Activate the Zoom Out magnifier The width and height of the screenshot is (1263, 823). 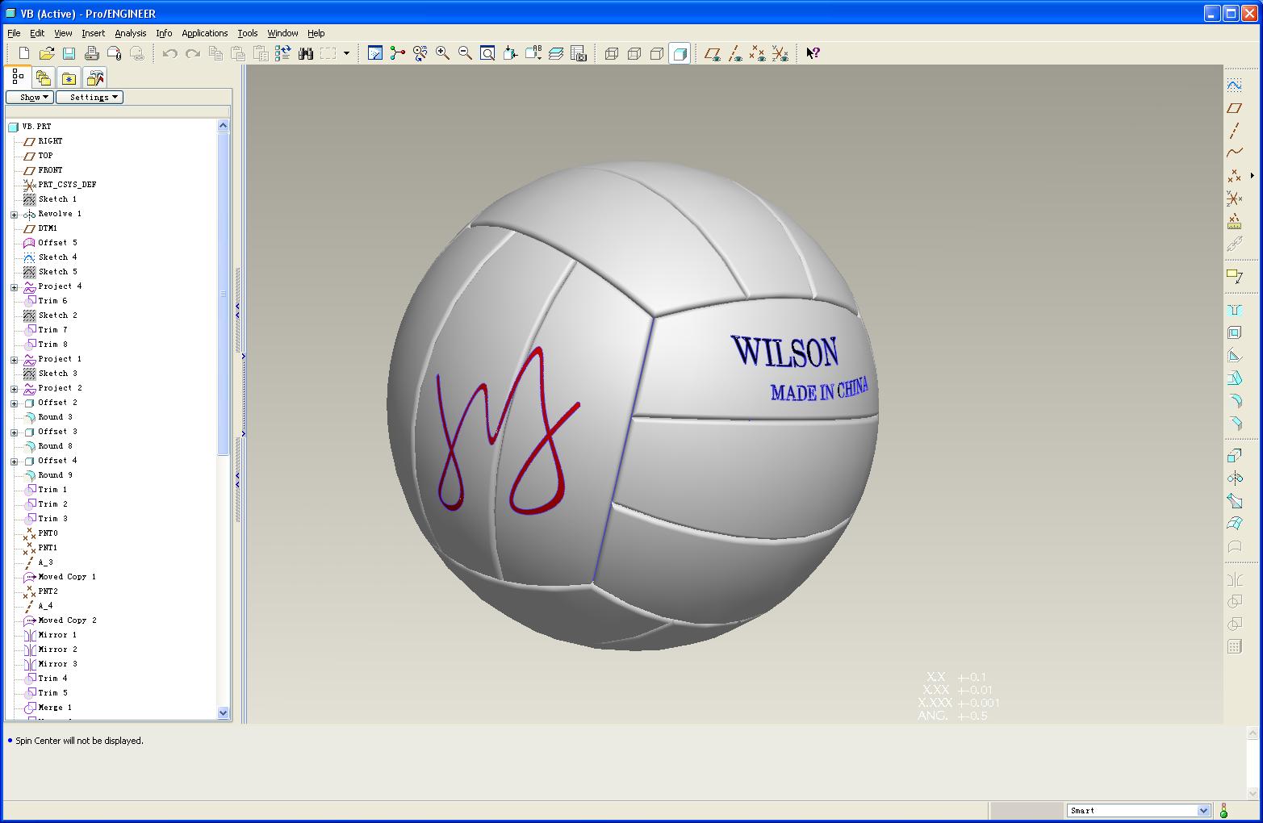pyautogui.click(x=465, y=53)
